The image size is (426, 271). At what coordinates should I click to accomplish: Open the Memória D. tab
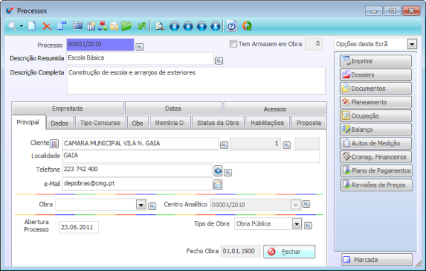coord(170,123)
